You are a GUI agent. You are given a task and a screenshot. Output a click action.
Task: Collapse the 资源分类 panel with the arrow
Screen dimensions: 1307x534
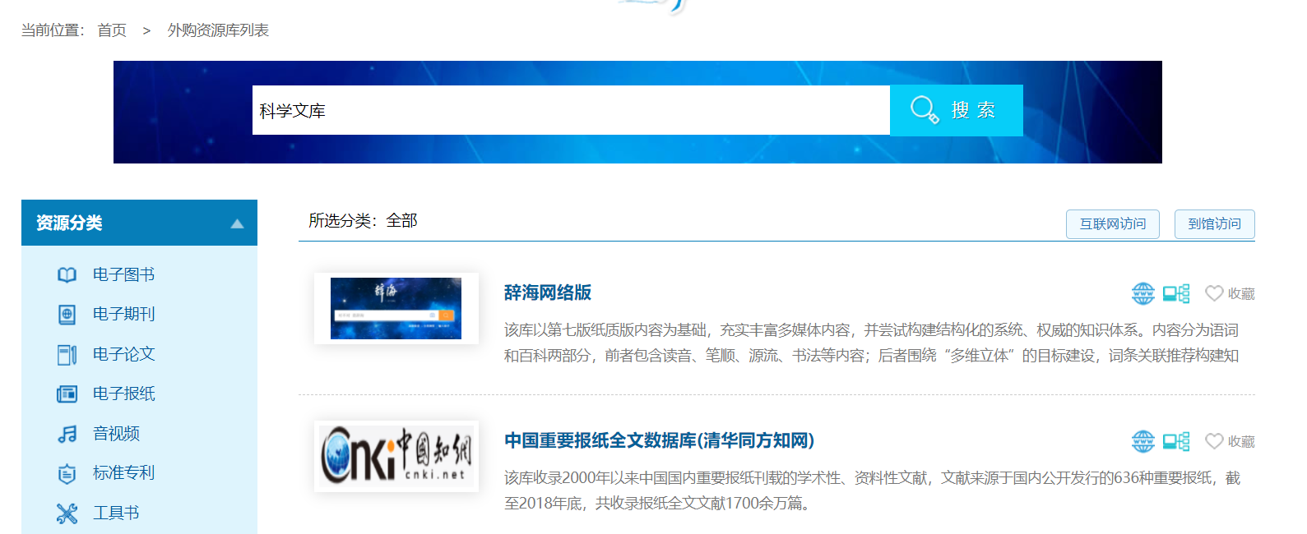click(237, 223)
